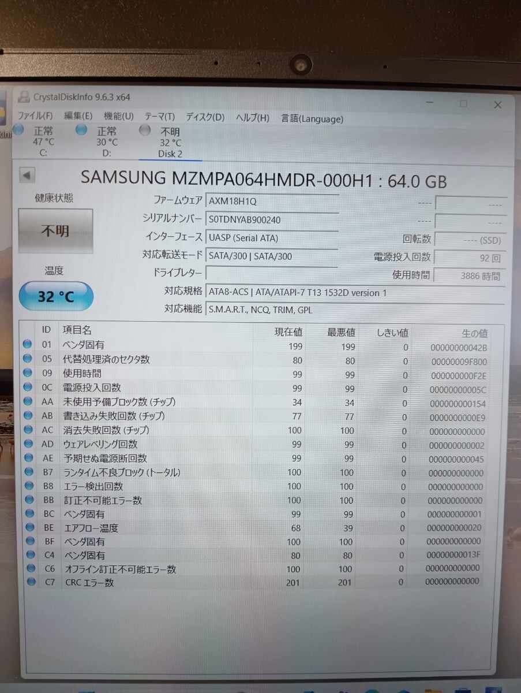521x693 pixels.
Task: Click the row name 未使用予備ブロック数 (チップ)
Action: [x=119, y=401]
